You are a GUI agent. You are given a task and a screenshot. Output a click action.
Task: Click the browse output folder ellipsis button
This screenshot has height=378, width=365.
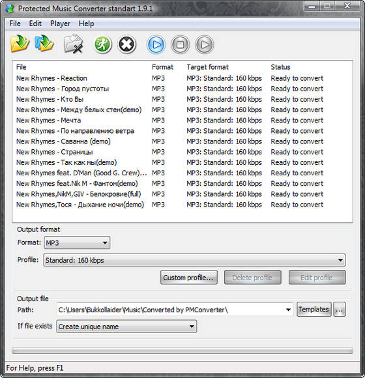[340, 310]
